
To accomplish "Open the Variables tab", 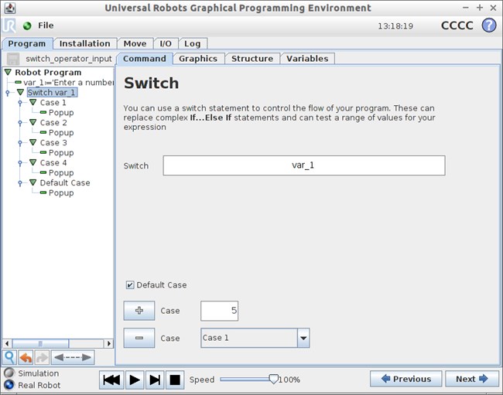I will pyautogui.click(x=307, y=59).
